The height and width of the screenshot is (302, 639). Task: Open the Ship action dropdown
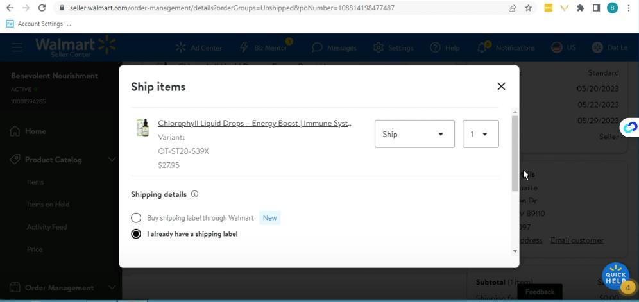[x=414, y=133]
